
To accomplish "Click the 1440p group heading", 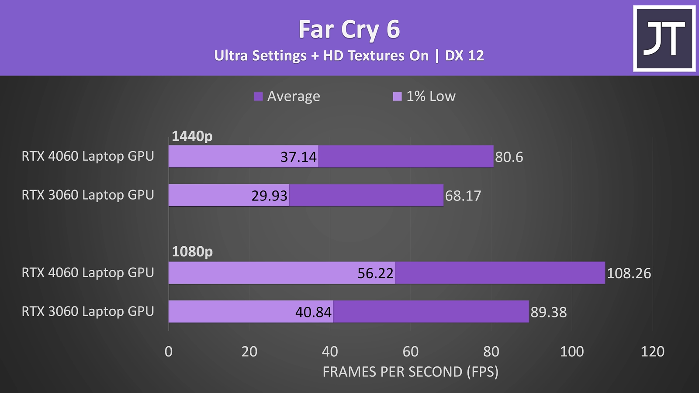I will [192, 136].
